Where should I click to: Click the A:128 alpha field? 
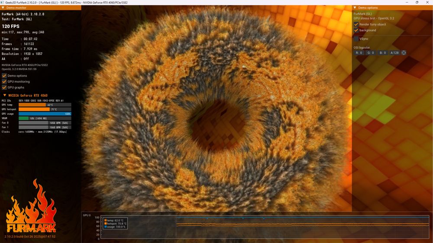[394, 53]
